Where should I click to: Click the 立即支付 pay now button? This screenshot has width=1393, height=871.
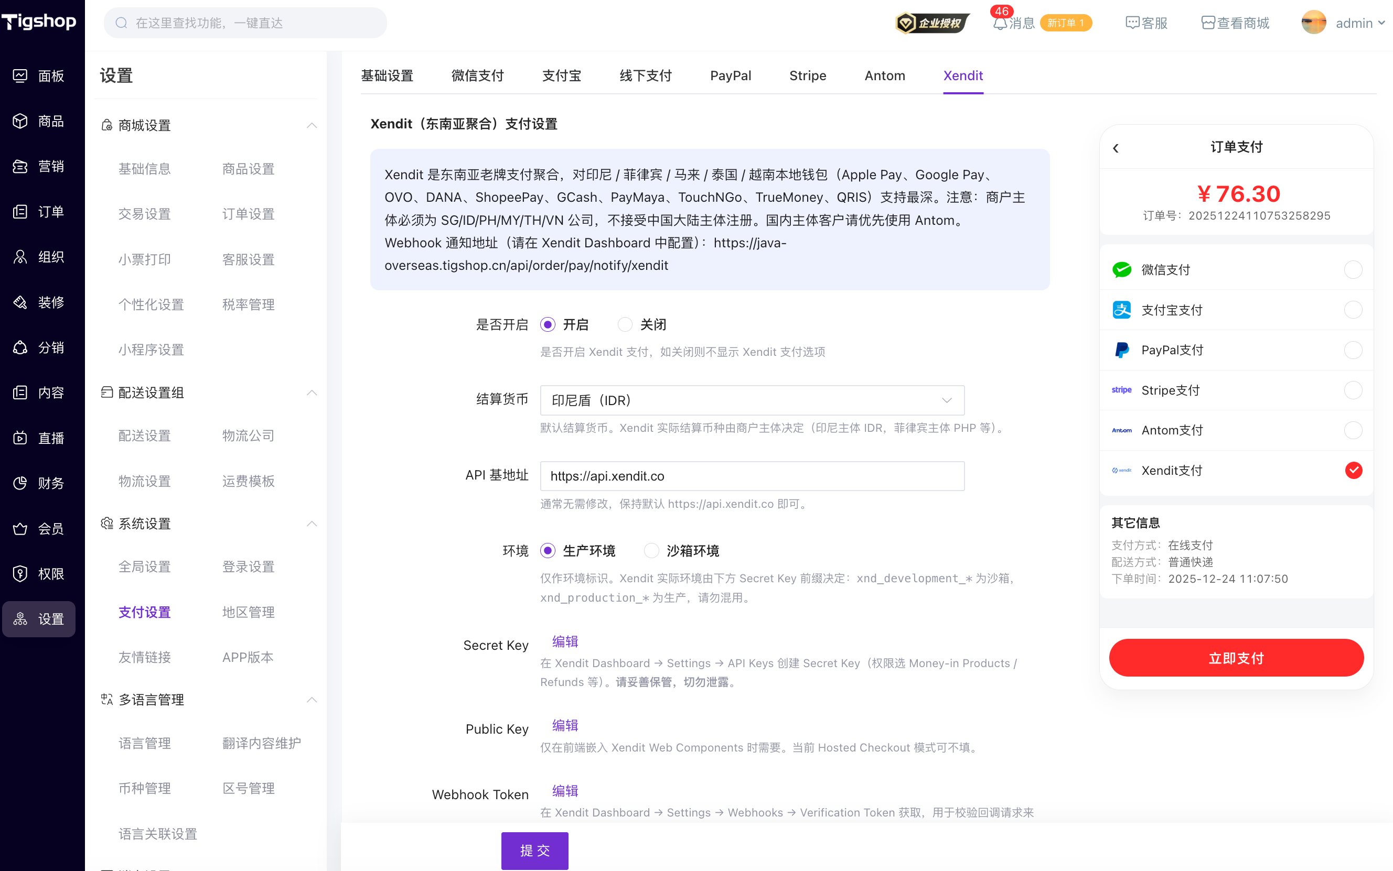[x=1236, y=658]
